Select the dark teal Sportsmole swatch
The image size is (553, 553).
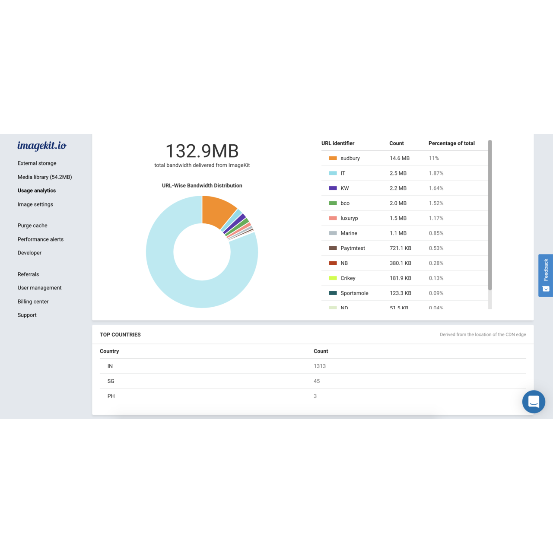point(333,293)
